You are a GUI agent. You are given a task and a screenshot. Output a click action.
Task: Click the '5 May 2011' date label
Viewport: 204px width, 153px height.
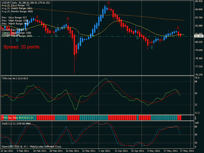pos(154,151)
